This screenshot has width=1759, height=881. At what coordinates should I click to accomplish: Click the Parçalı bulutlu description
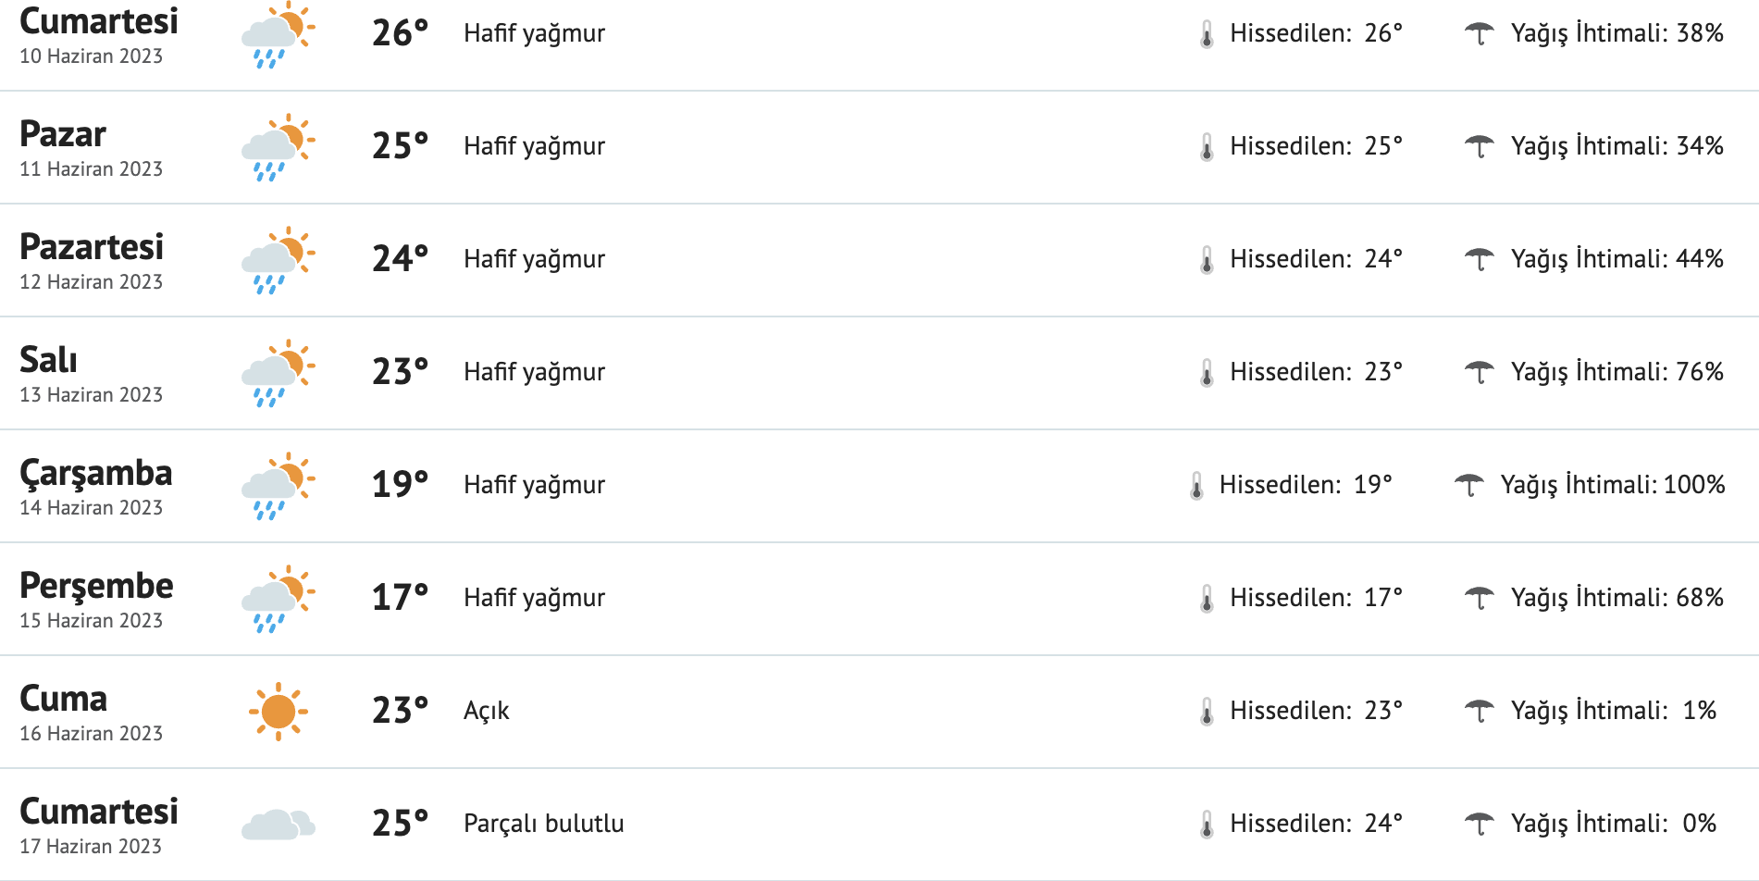tap(543, 824)
